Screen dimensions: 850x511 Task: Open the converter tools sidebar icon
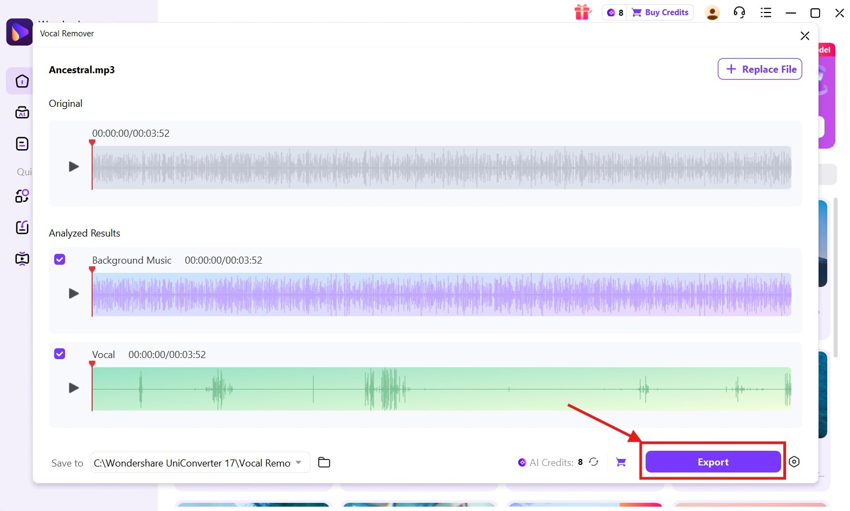(22, 196)
